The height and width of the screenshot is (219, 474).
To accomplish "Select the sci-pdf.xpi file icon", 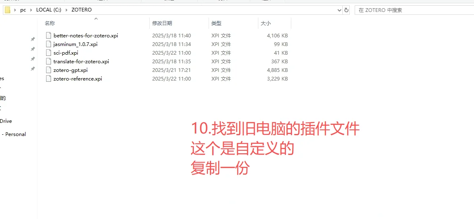I will (49, 53).
